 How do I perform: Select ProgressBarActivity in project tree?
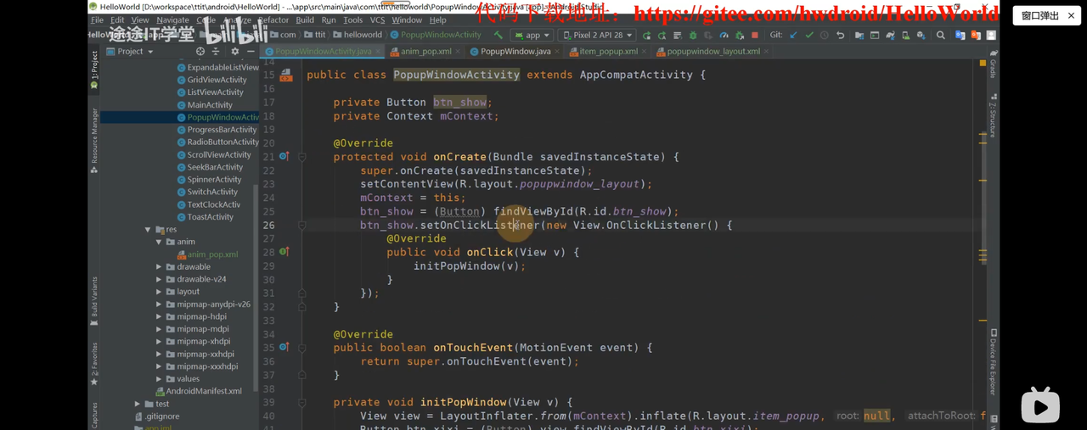point(217,130)
